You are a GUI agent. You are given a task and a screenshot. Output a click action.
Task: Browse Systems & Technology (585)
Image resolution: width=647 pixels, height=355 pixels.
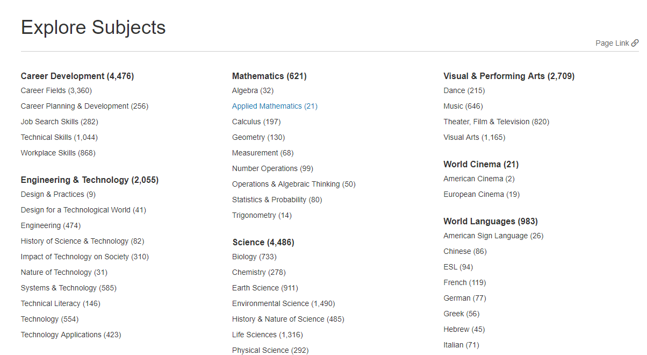(x=69, y=288)
